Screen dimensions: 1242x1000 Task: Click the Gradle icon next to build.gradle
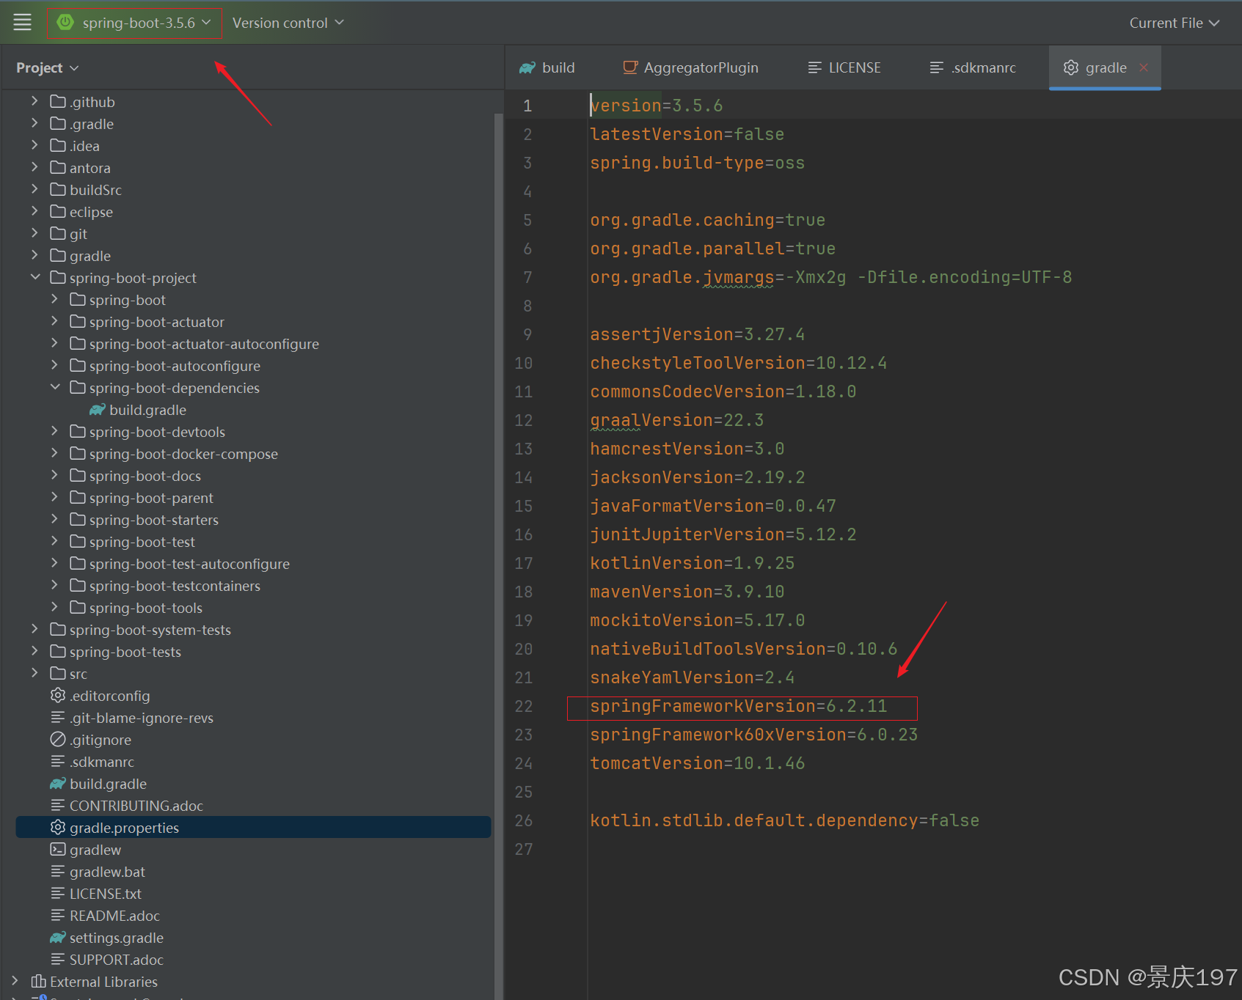[x=57, y=783]
